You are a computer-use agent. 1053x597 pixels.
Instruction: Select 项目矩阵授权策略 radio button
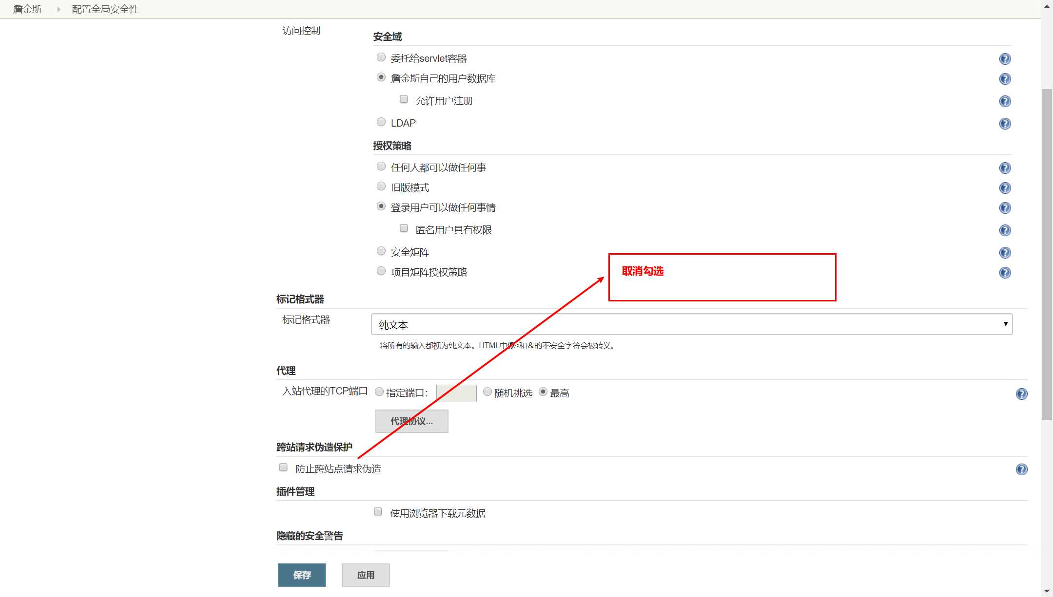[381, 271]
